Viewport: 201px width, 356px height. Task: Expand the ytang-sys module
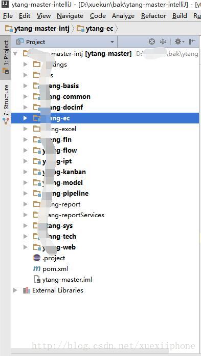pyautogui.click(x=26, y=226)
